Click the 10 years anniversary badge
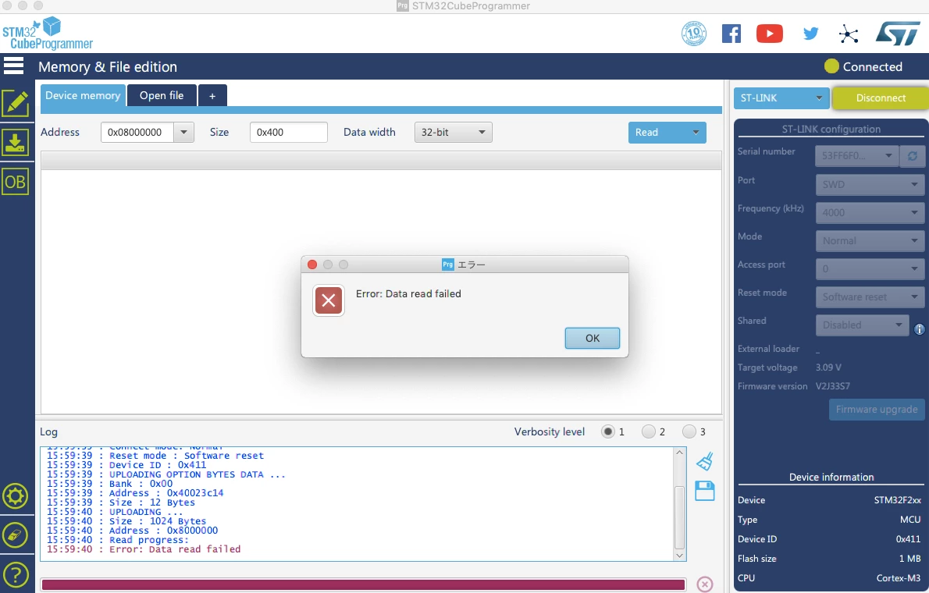The width and height of the screenshot is (929, 593). [694, 34]
